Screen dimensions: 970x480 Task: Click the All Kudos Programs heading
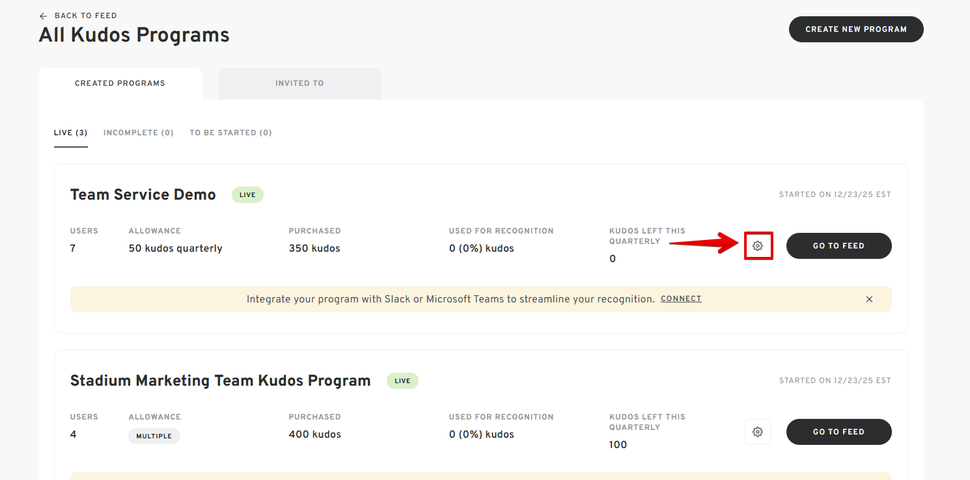point(134,35)
